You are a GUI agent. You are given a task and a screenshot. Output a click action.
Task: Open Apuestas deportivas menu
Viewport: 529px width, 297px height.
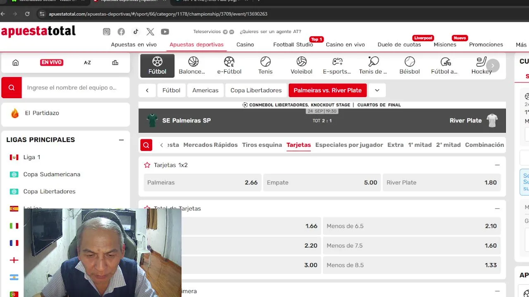click(196, 45)
